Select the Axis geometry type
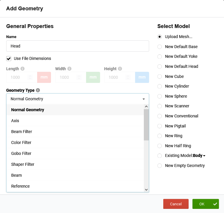 (x=15, y=121)
